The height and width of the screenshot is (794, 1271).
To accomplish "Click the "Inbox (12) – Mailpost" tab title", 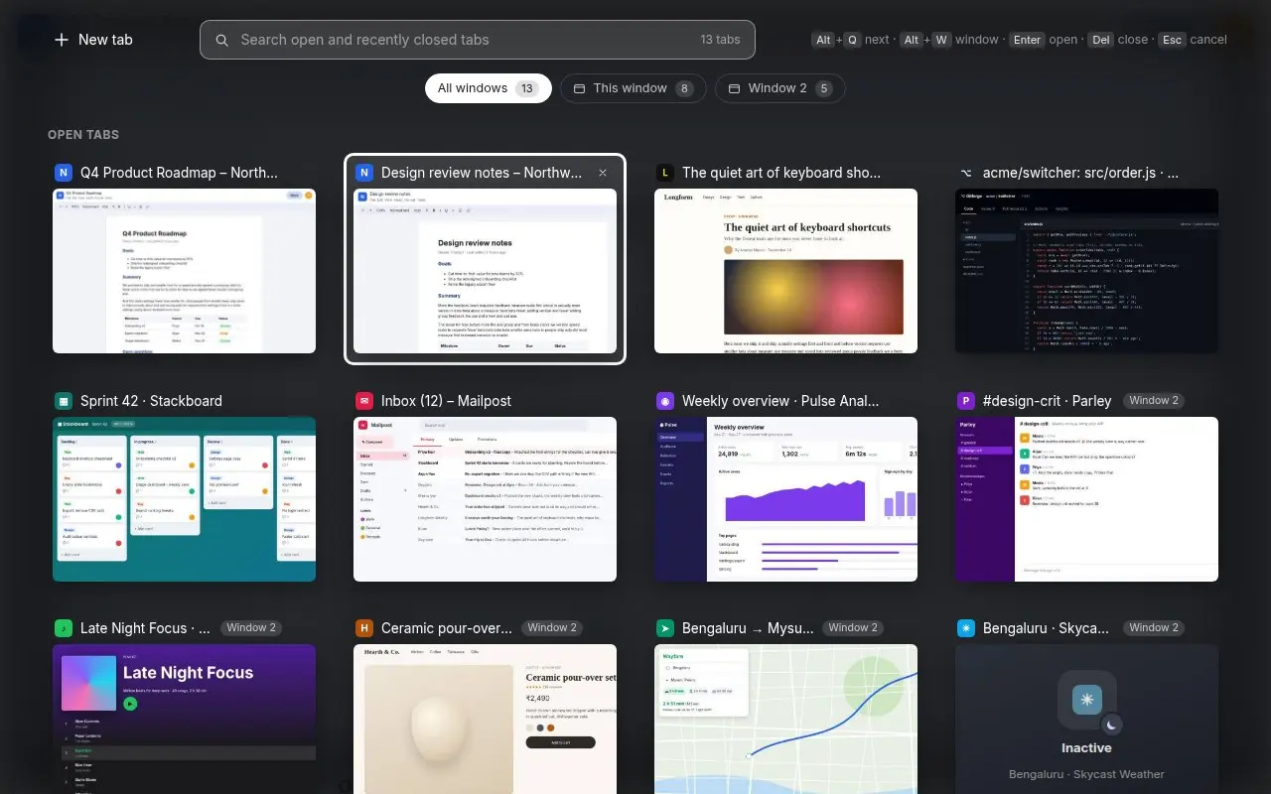I will 446,401.
